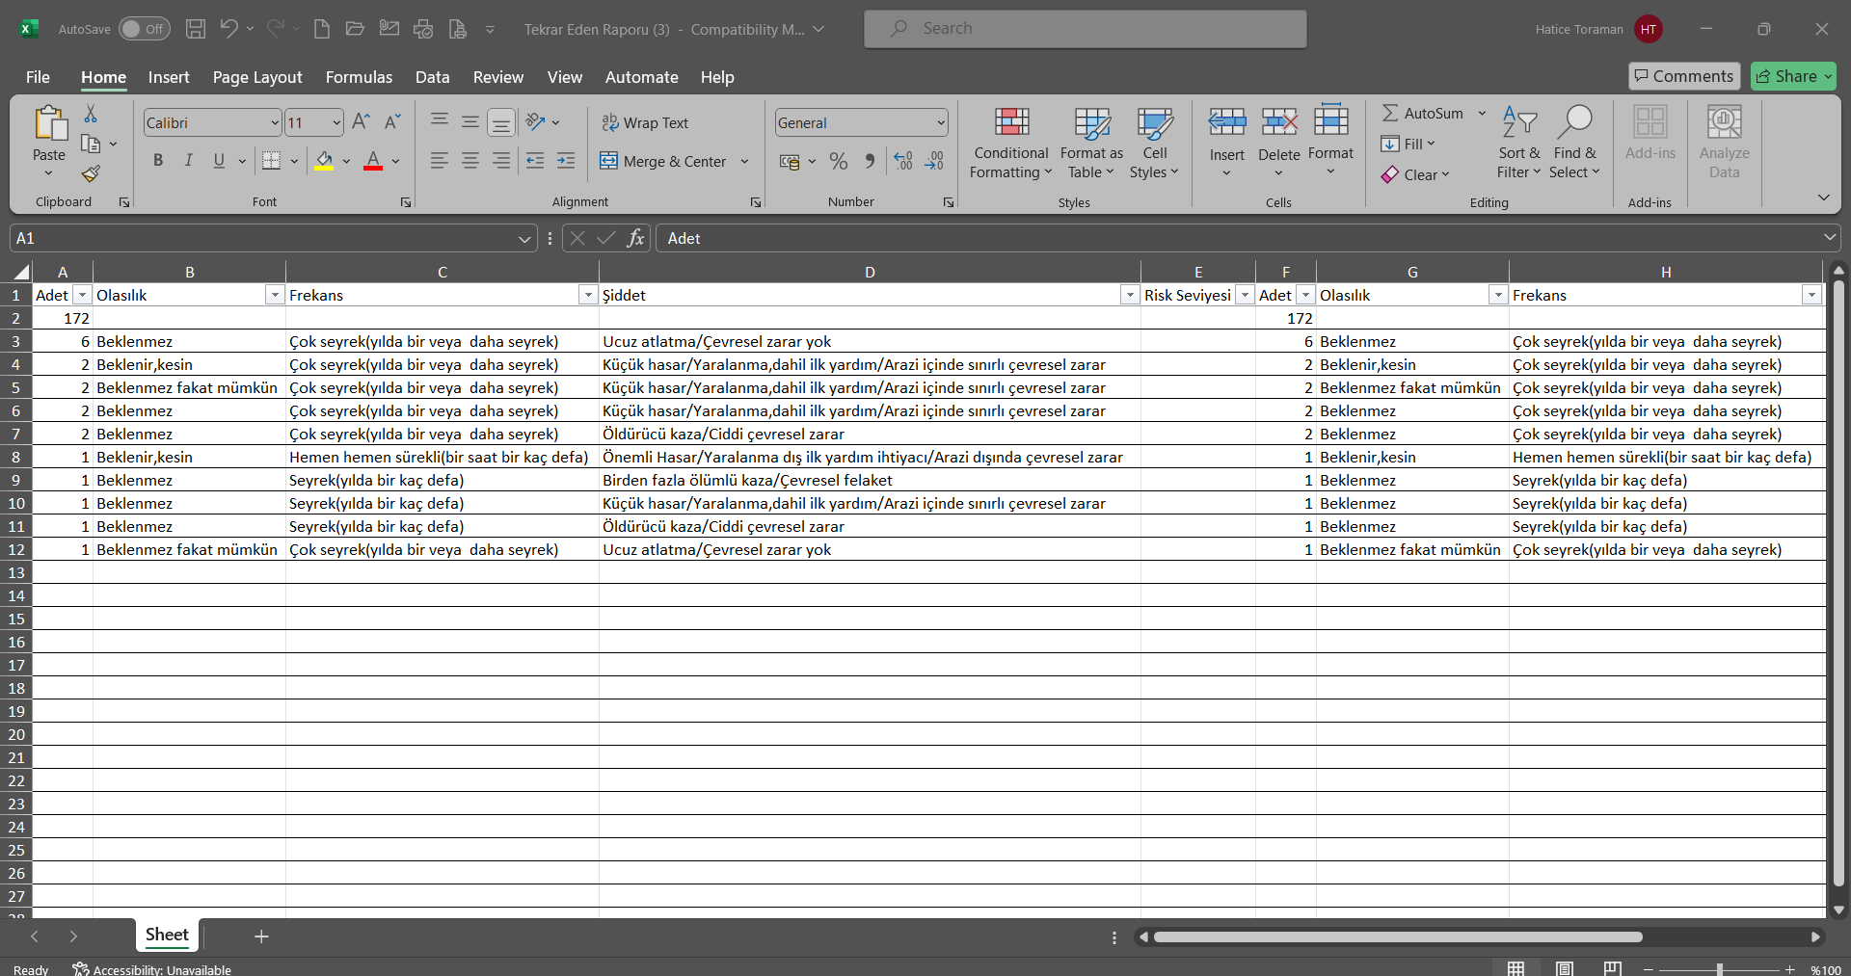This screenshot has width=1851, height=976.
Task: Toggle Wrap Text
Action: click(645, 122)
